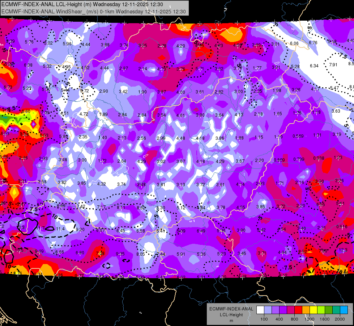
Task: Click the grid value '9.35'
Action: click(120, 254)
